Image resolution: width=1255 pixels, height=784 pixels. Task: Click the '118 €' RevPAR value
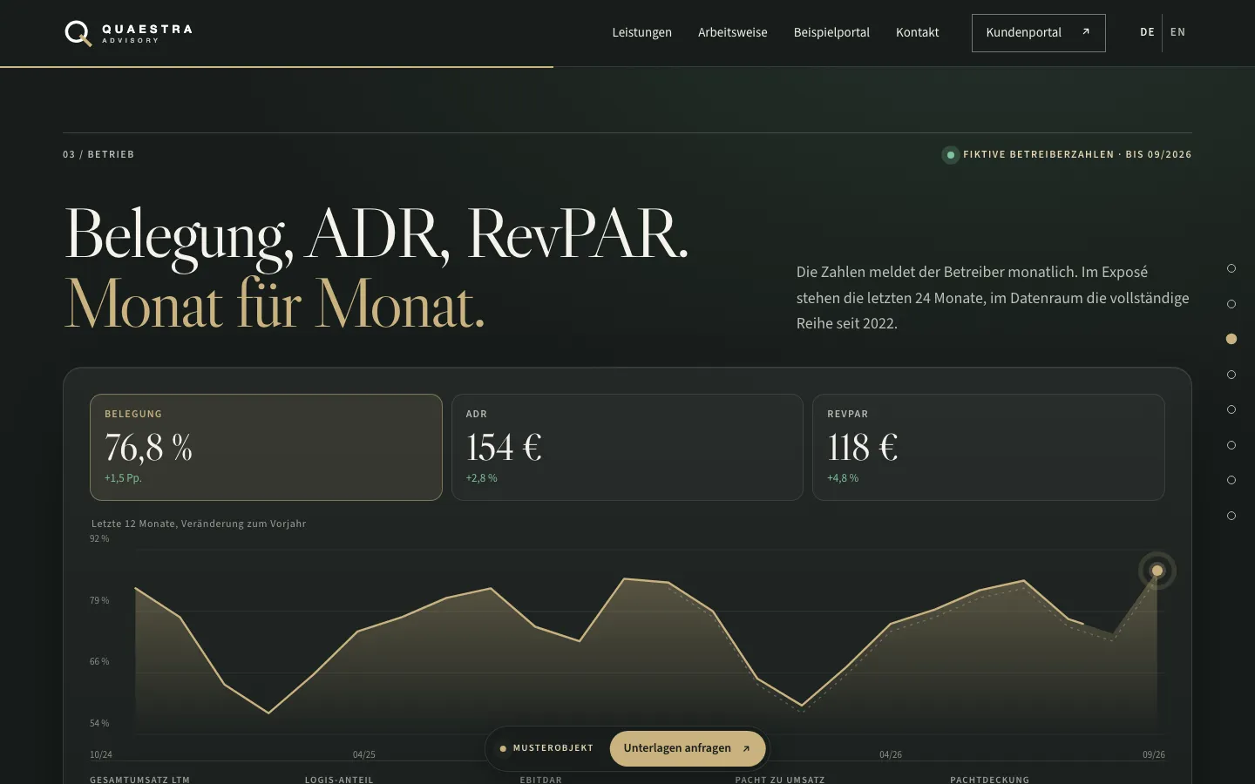(x=862, y=448)
